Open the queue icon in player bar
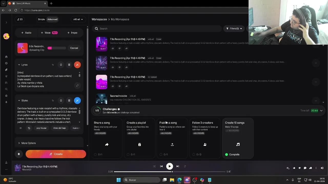 tap(288, 168)
